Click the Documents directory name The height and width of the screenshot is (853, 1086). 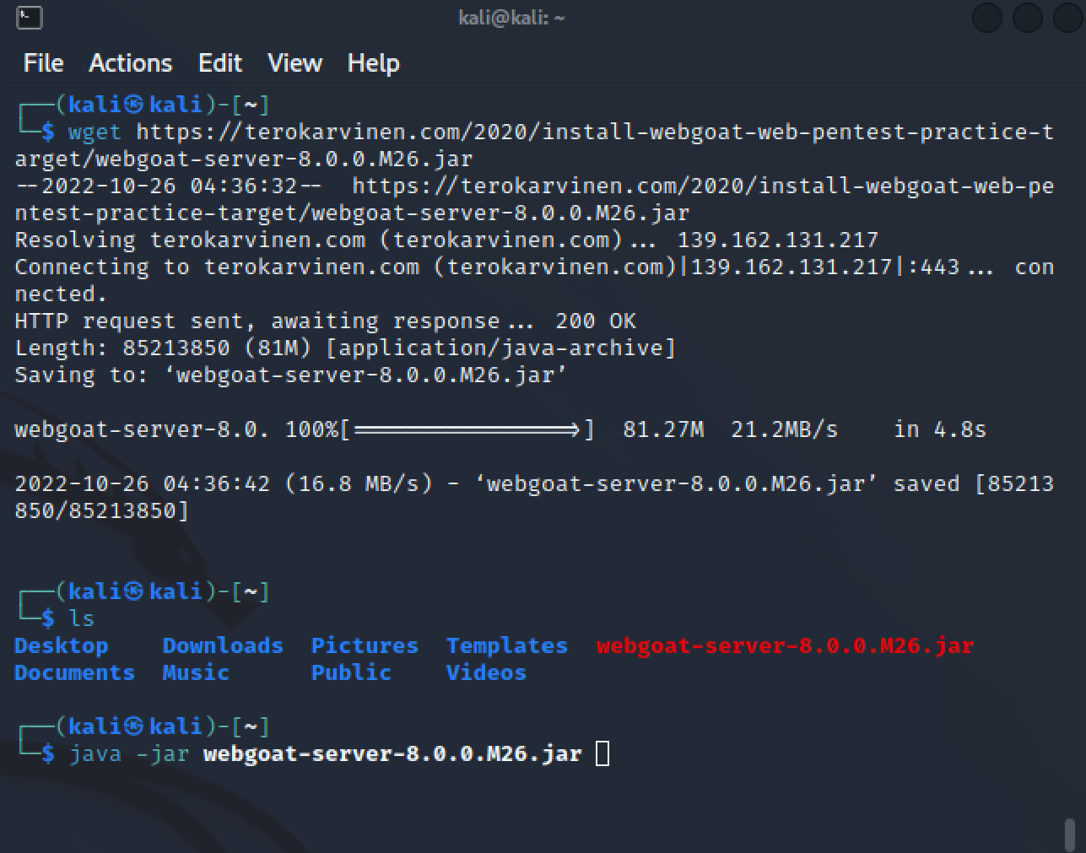tap(74, 672)
